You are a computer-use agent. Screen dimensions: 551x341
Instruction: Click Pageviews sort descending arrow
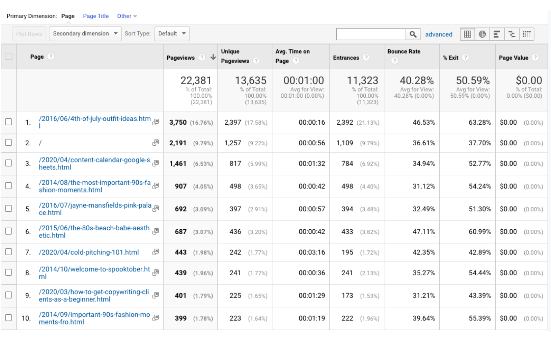[x=213, y=57]
